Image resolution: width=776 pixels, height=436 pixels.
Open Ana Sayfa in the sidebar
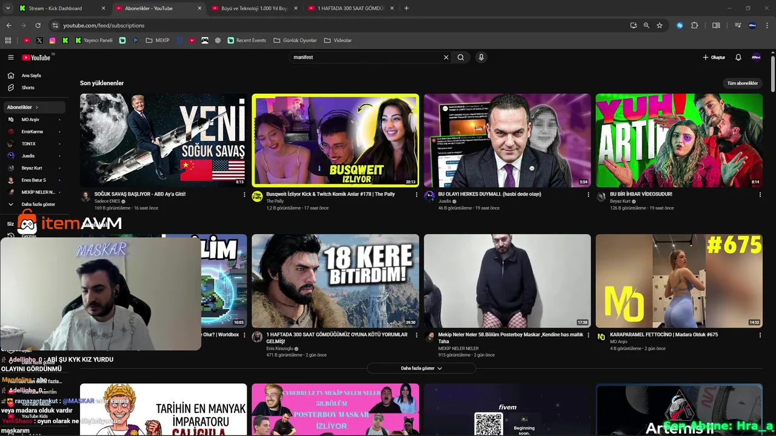[34, 76]
